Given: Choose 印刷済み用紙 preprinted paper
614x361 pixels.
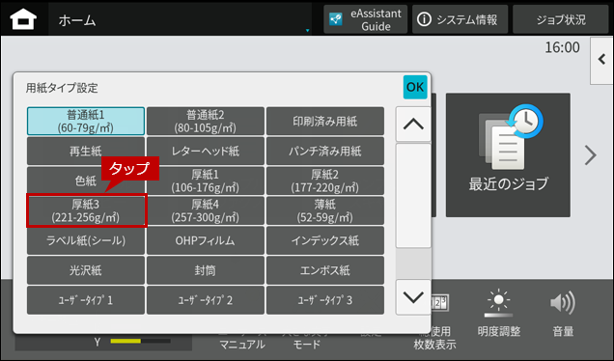Looking at the screenshot, I should [325, 122].
